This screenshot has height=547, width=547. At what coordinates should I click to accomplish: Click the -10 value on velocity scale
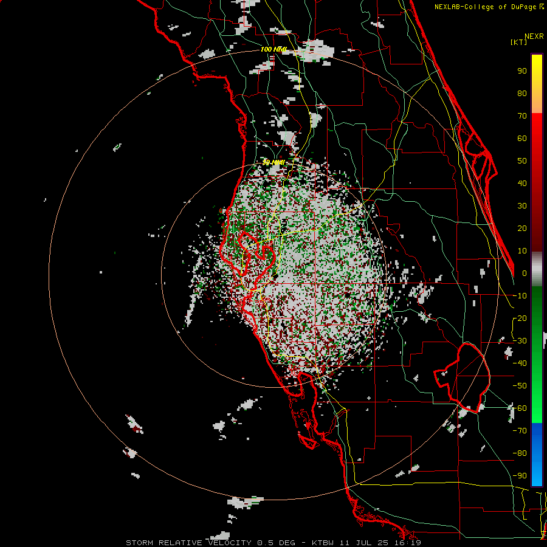click(520, 296)
